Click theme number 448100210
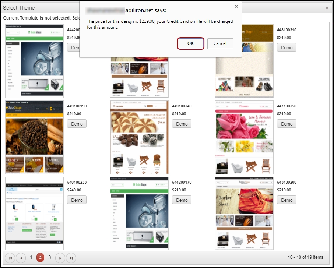This screenshot has width=334, height=268. [x=286, y=30]
